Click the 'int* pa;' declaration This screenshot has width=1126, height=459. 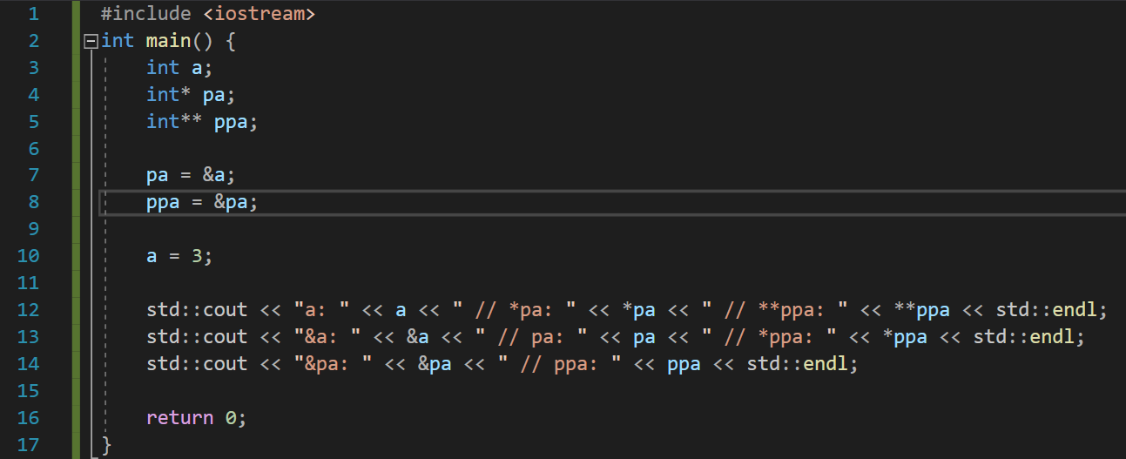191,95
